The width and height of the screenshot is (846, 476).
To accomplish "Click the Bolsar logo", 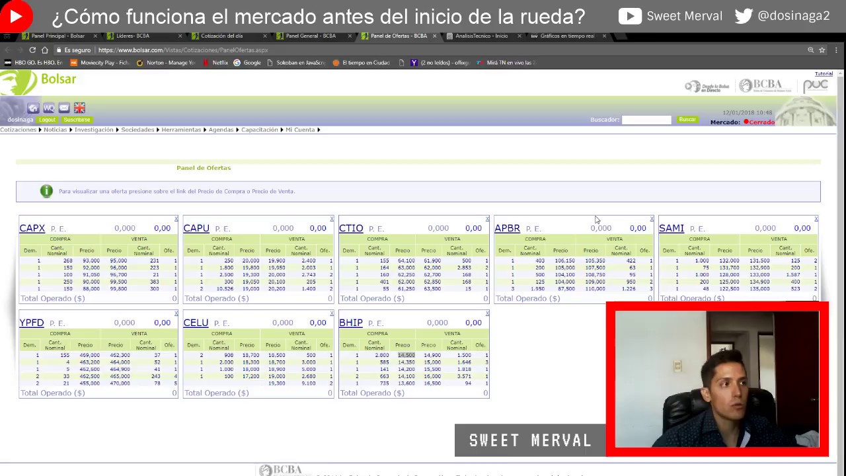I will click(38, 81).
